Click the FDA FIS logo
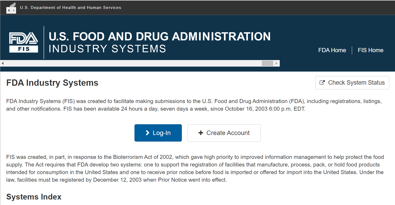The height and width of the screenshot is (205, 395). [24, 42]
